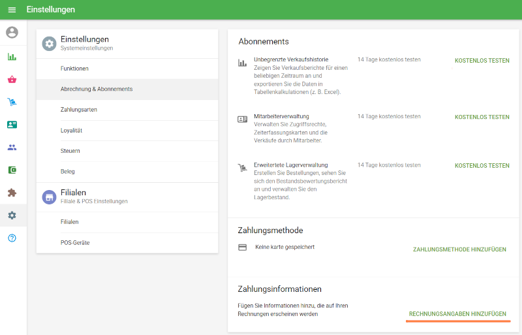This screenshot has height=335, width=522.
Task: Open the Zahlungsarten settings entry
Action: coord(127,110)
